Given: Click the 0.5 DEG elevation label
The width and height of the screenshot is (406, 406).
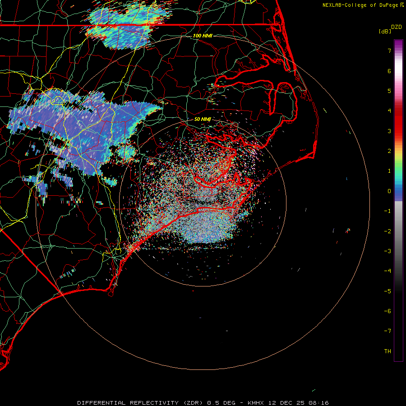Looking at the screenshot, I should (221, 403).
